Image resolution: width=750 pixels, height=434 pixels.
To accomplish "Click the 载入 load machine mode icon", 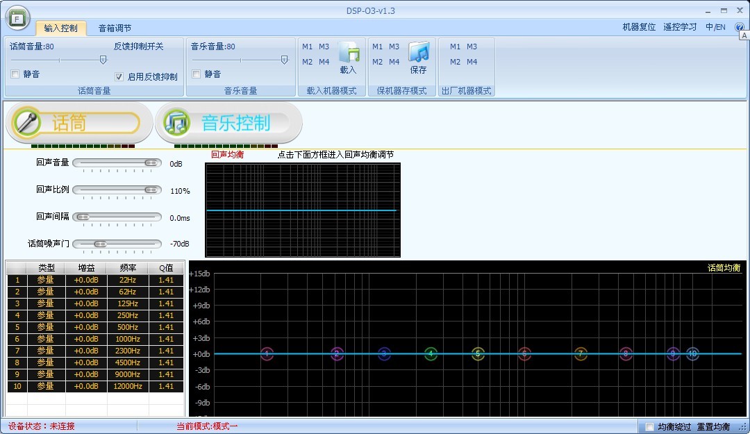I will (351, 57).
